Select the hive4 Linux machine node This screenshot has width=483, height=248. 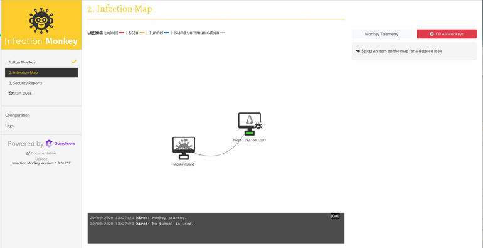click(250, 124)
